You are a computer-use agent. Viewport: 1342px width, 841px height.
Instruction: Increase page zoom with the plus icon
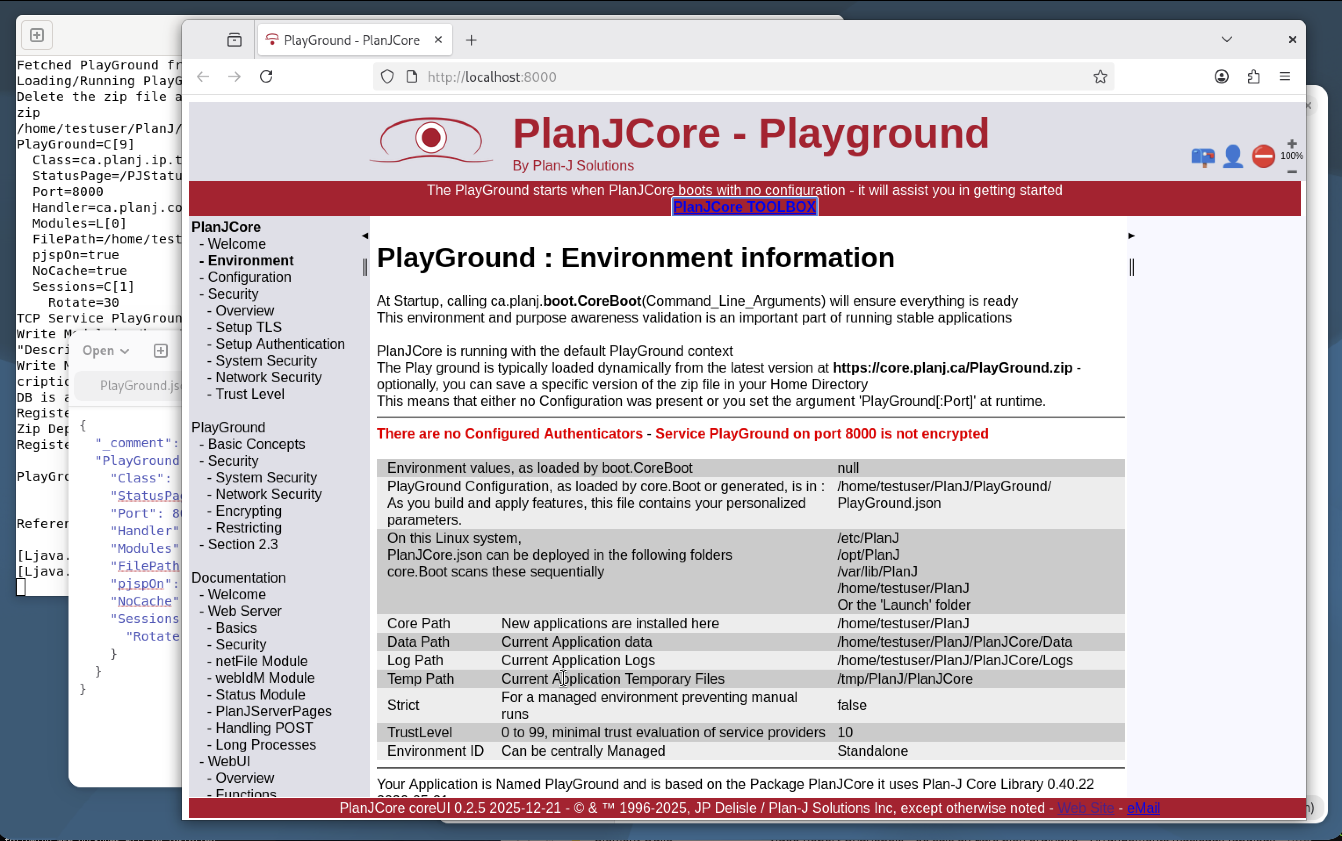coord(1291,144)
